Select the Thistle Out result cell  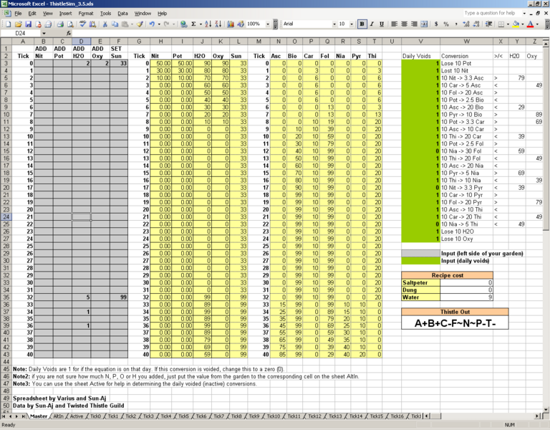[x=455, y=323]
